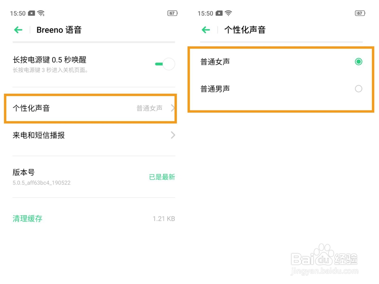Tap battery indicator on right screen
The width and height of the screenshot is (379, 284).
point(360,13)
